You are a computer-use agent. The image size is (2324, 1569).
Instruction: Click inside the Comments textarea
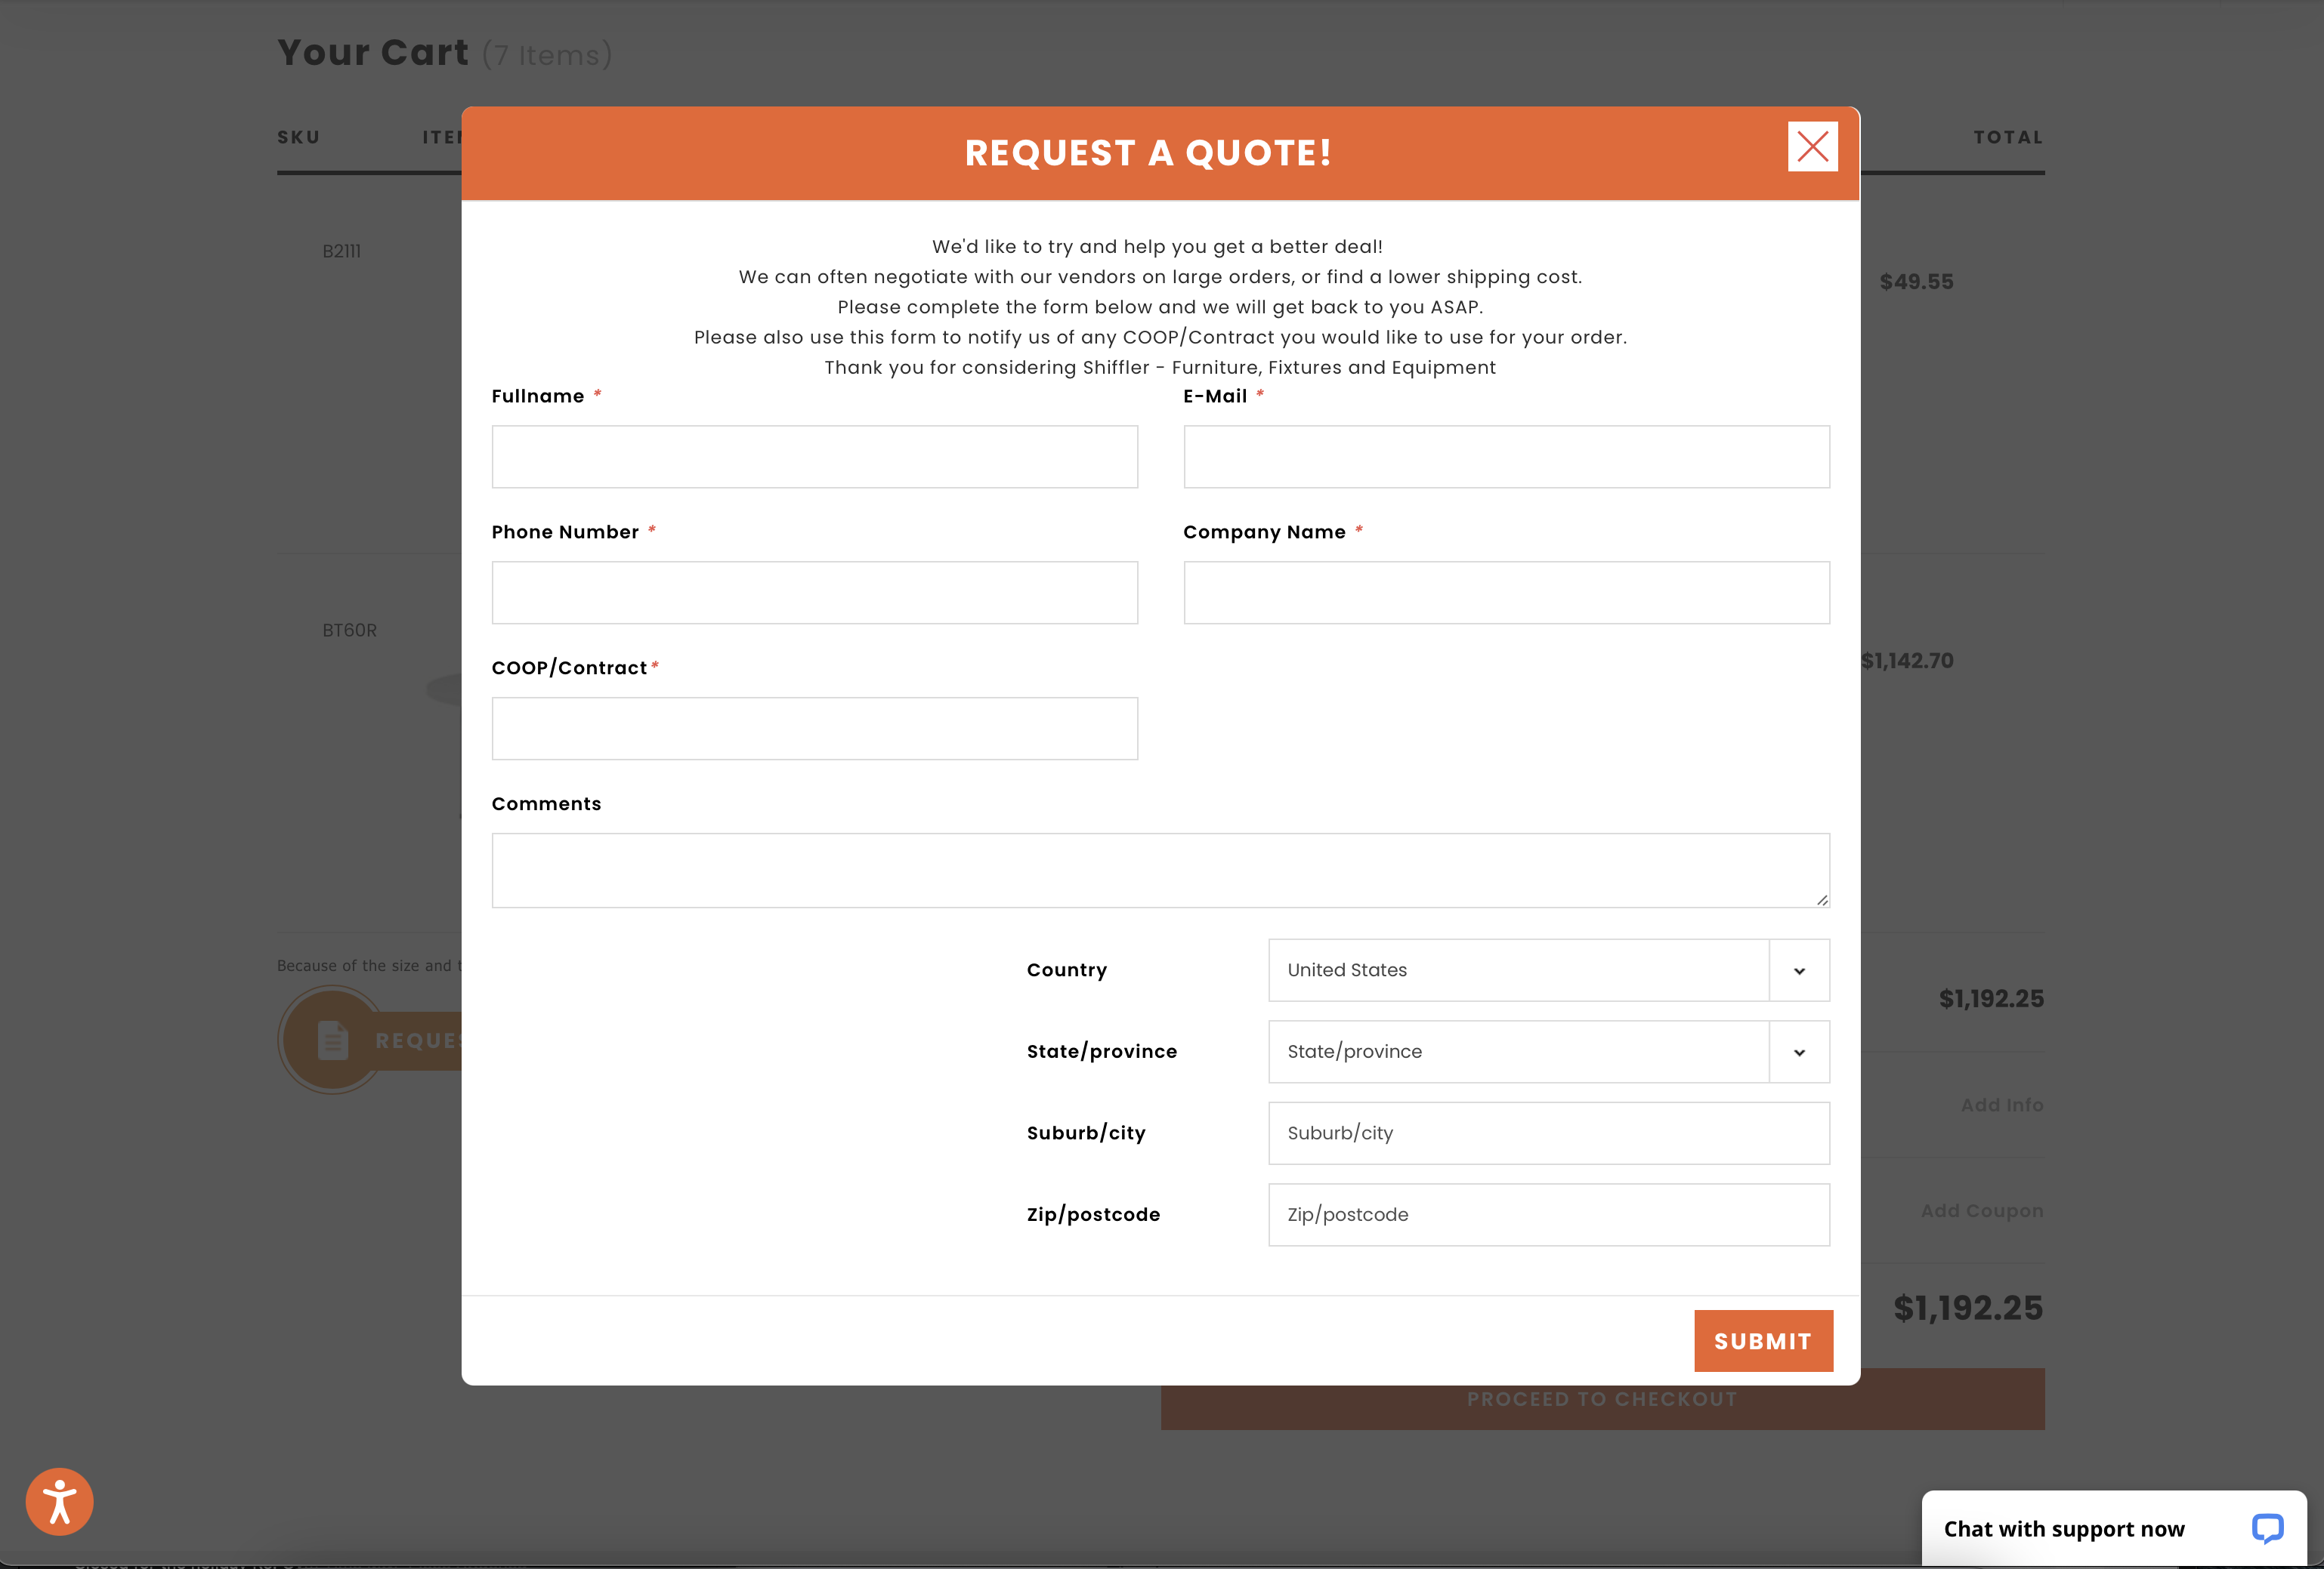(x=1160, y=871)
